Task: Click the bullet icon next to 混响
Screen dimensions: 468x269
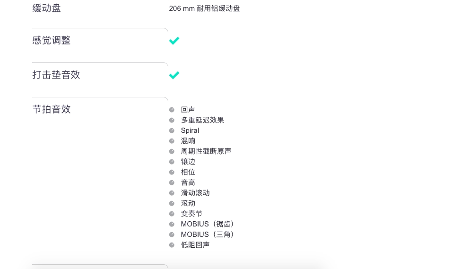Action: tap(172, 141)
